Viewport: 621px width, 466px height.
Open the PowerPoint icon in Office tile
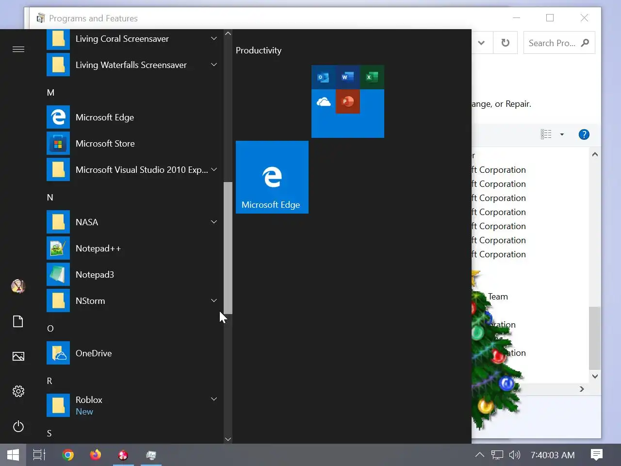347,101
